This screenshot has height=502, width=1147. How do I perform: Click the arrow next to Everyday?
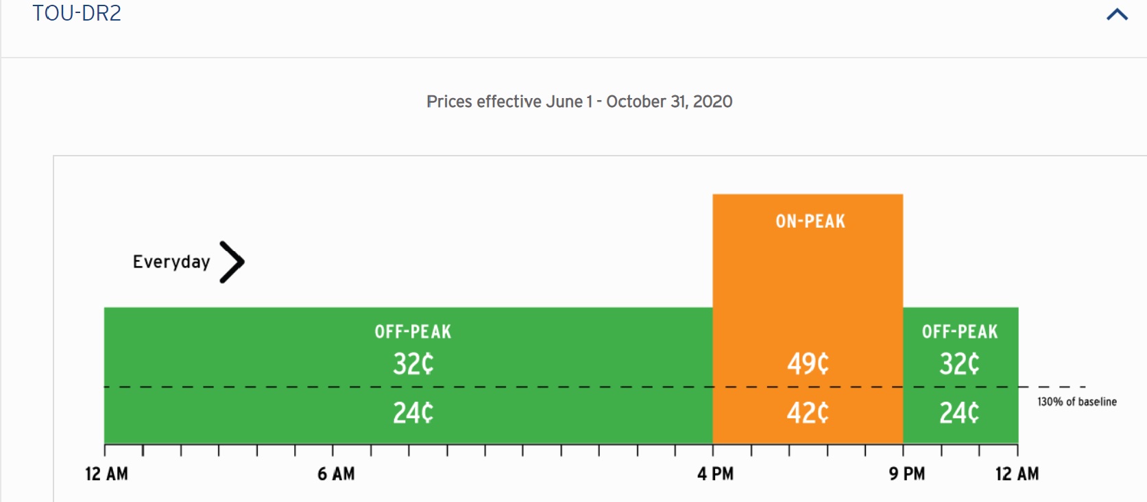coord(232,262)
